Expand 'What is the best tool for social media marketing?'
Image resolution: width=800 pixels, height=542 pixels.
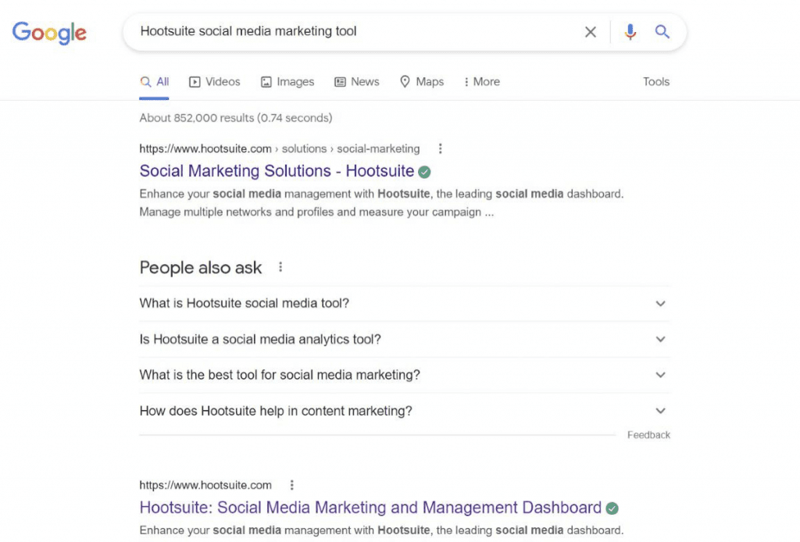(404, 375)
